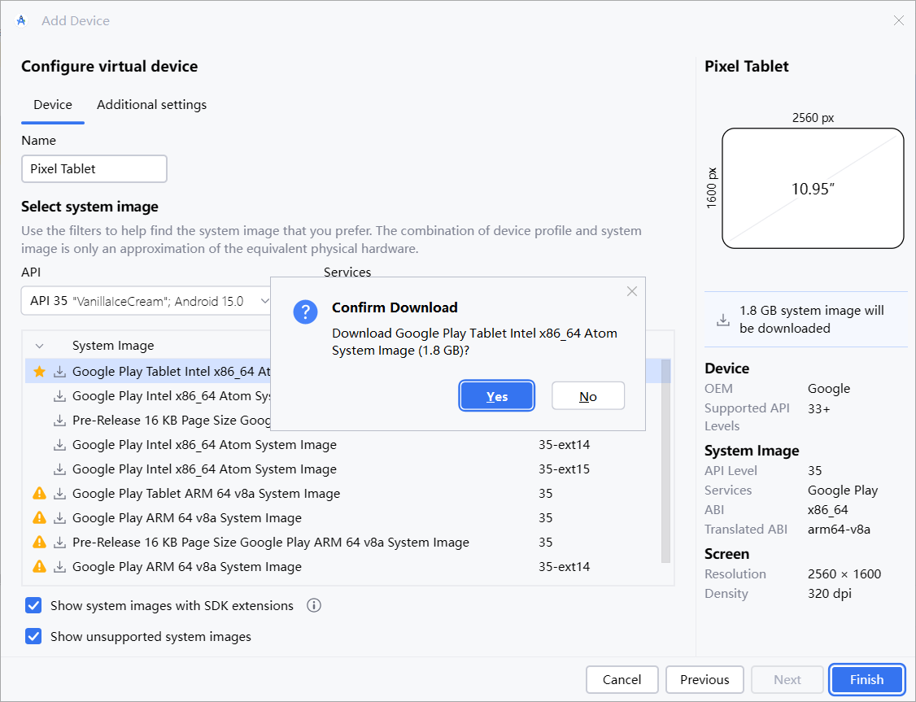Toggle Show unsupported system images checkbox

tap(33, 636)
